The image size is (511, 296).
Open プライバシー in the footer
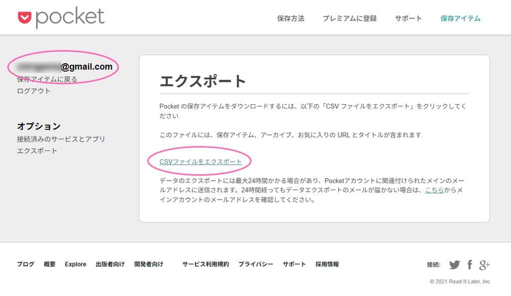(x=256, y=264)
